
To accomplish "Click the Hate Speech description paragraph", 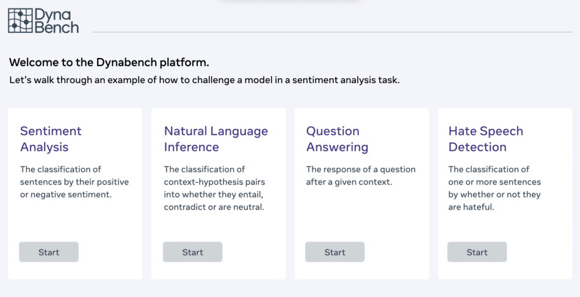I will coord(495,188).
